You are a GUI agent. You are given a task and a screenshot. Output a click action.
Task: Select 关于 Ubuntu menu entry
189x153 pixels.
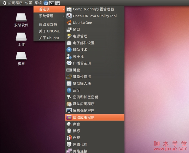[x=49, y=38]
